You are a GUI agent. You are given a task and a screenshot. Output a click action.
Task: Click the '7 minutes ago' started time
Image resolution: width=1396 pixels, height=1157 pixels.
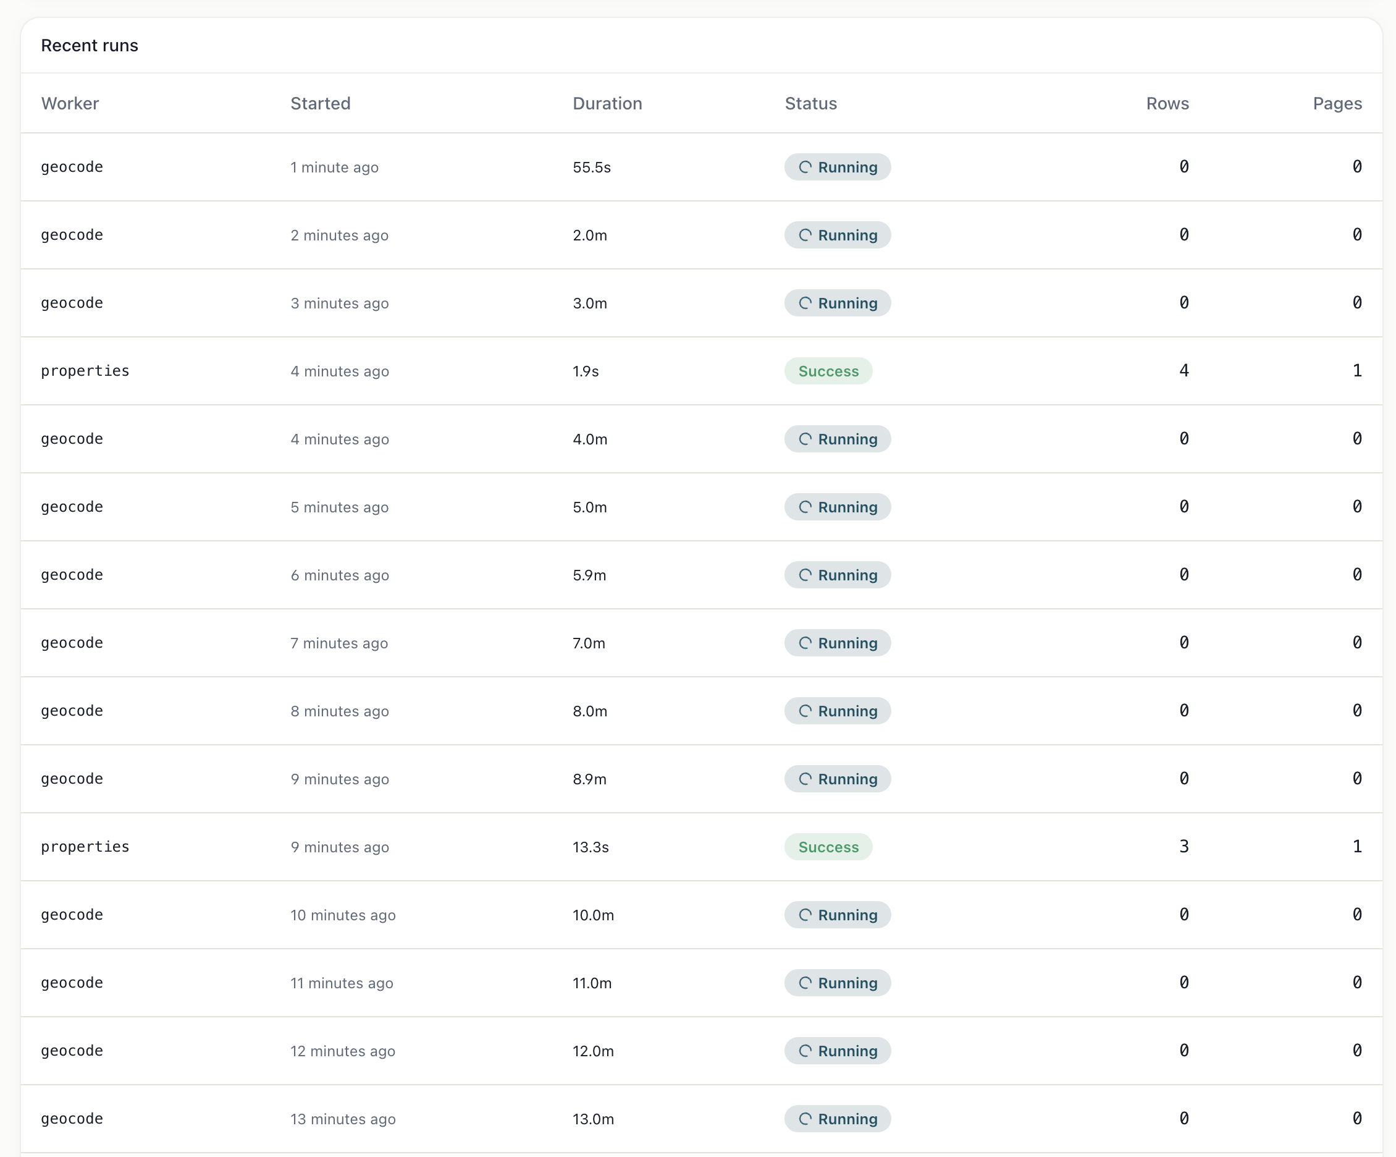tap(339, 643)
